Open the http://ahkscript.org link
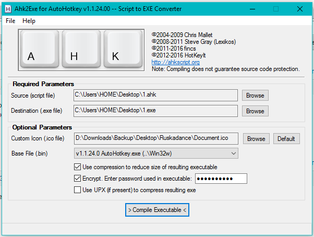Viewport: 314px width, 237px height. [x=175, y=62]
